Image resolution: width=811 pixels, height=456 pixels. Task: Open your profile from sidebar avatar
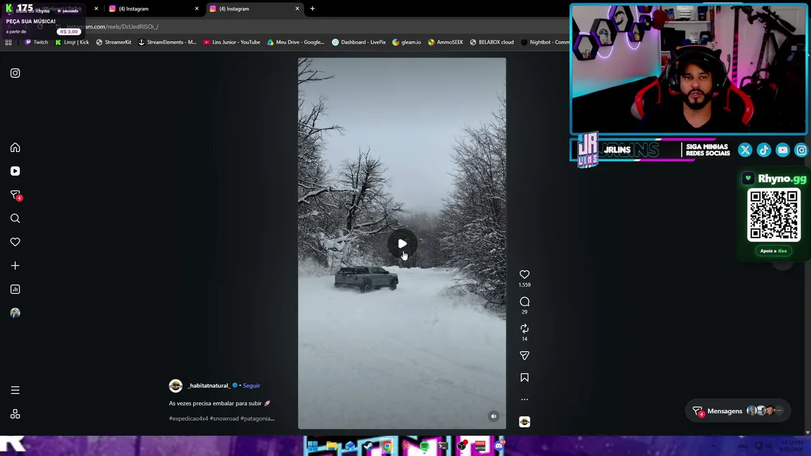[15, 313]
